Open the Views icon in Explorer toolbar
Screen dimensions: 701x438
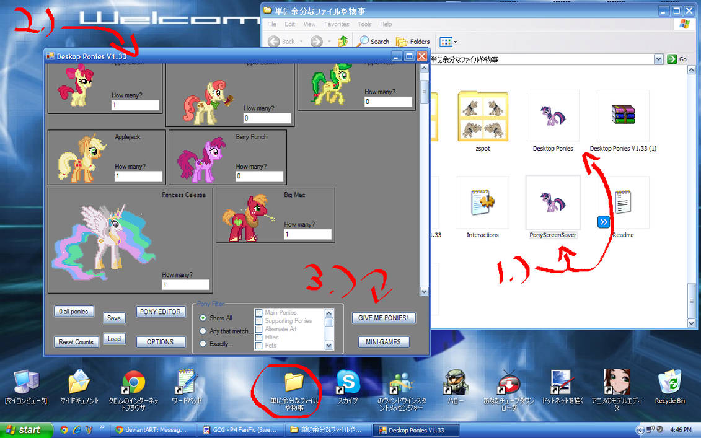click(x=446, y=42)
